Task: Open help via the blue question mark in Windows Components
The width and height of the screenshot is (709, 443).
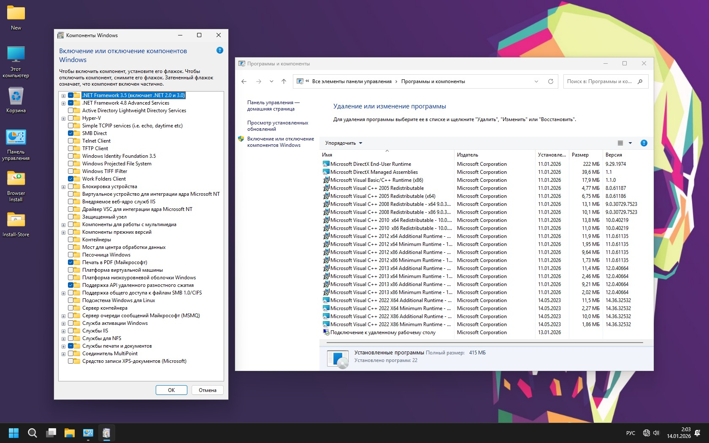Action: click(x=219, y=50)
